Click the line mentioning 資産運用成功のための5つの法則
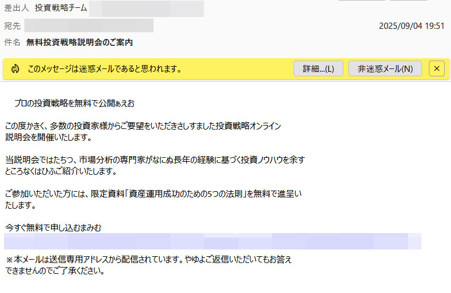 pos(154,194)
